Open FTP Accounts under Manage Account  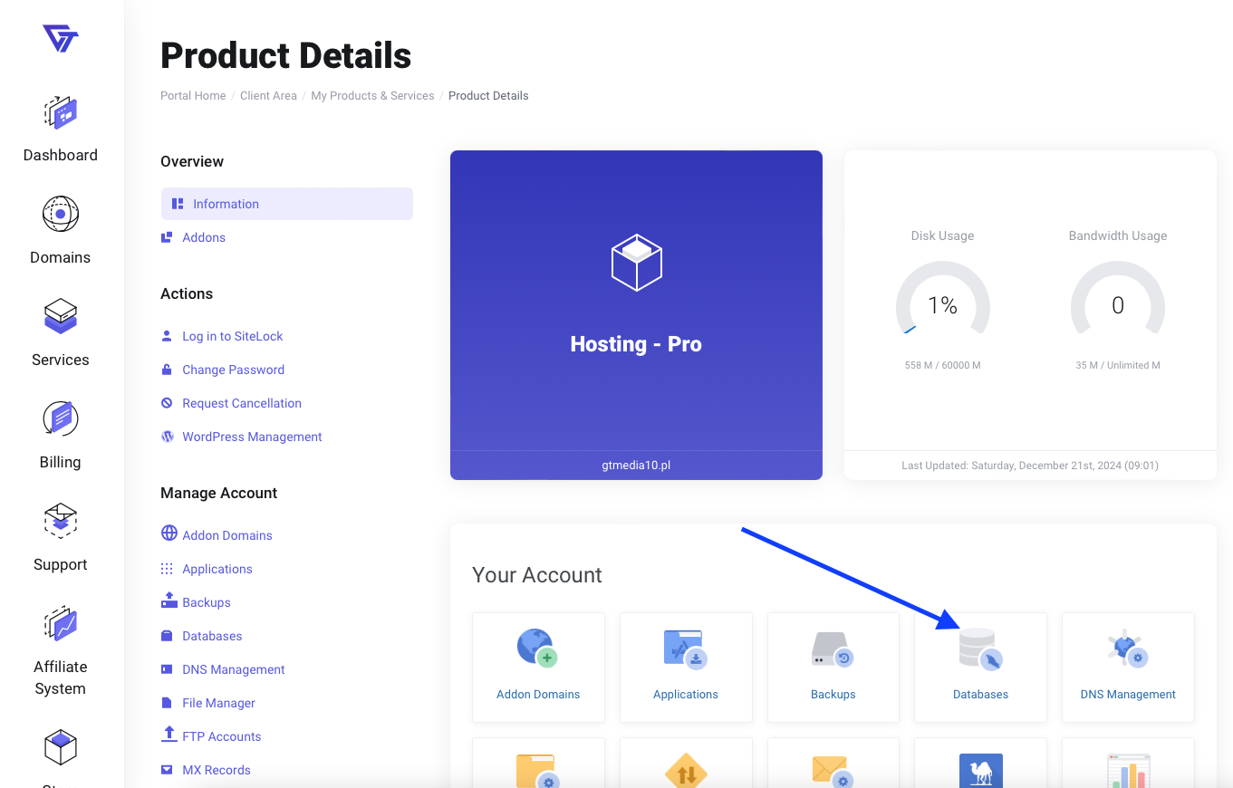tap(222, 736)
